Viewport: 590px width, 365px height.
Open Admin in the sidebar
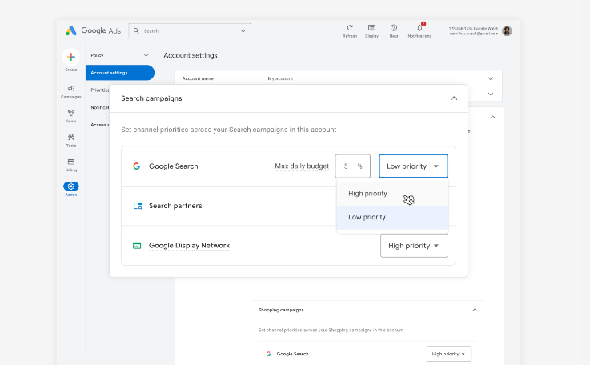[x=71, y=189]
